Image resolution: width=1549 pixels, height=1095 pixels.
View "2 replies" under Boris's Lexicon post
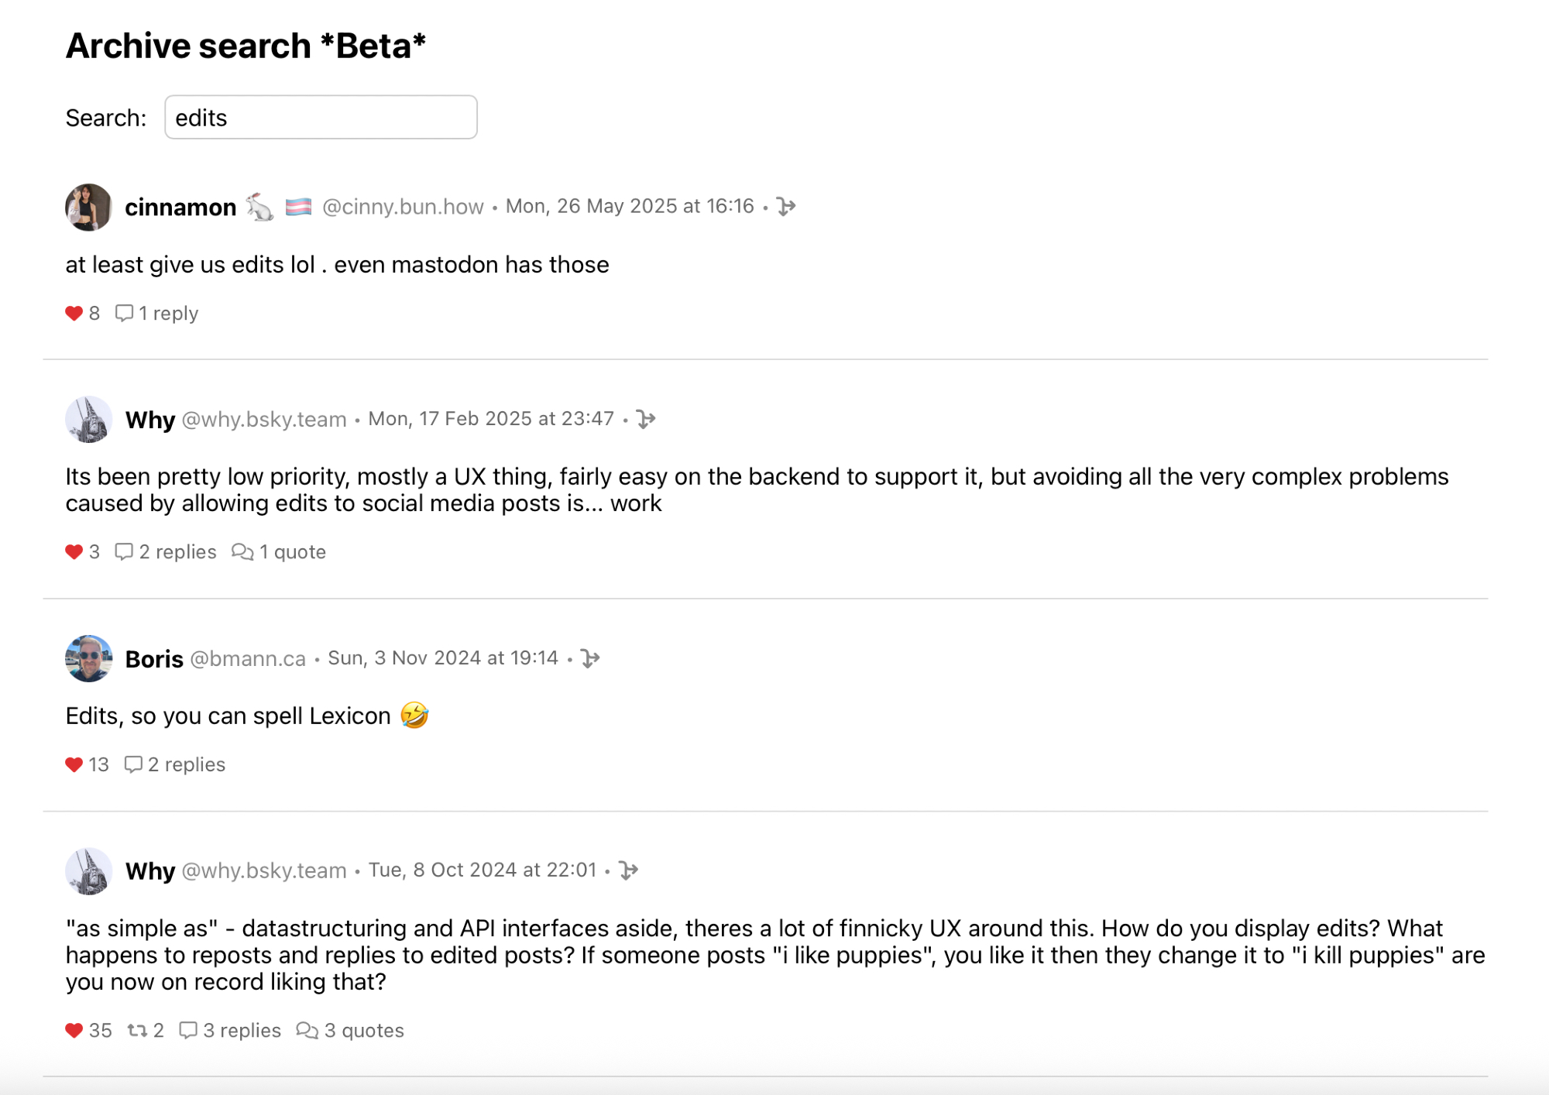176,765
